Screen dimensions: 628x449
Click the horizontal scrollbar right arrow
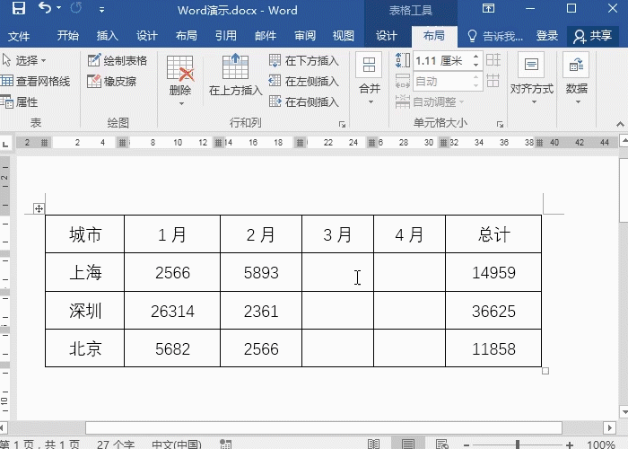pyautogui.click(x=609, y=427)
